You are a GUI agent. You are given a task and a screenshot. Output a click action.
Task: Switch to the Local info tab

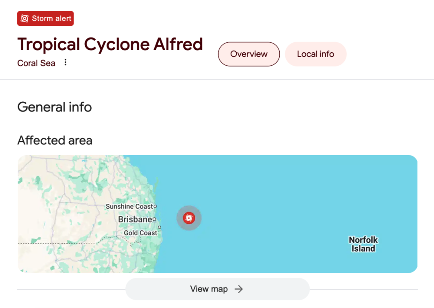click(315, 54)
